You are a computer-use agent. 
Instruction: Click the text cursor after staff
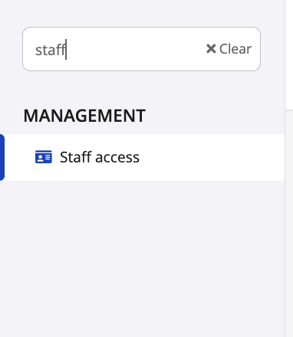[x=66, y=50]
